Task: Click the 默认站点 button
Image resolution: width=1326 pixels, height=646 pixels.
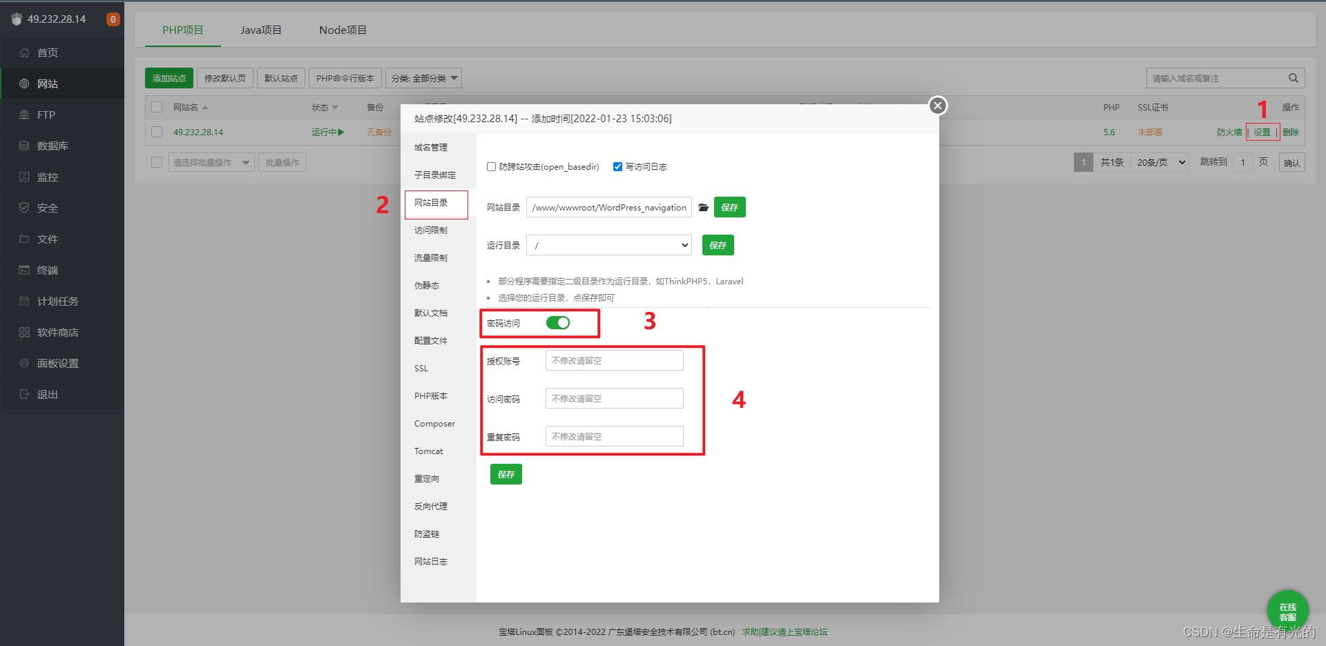Action: [x=281, y=78]
